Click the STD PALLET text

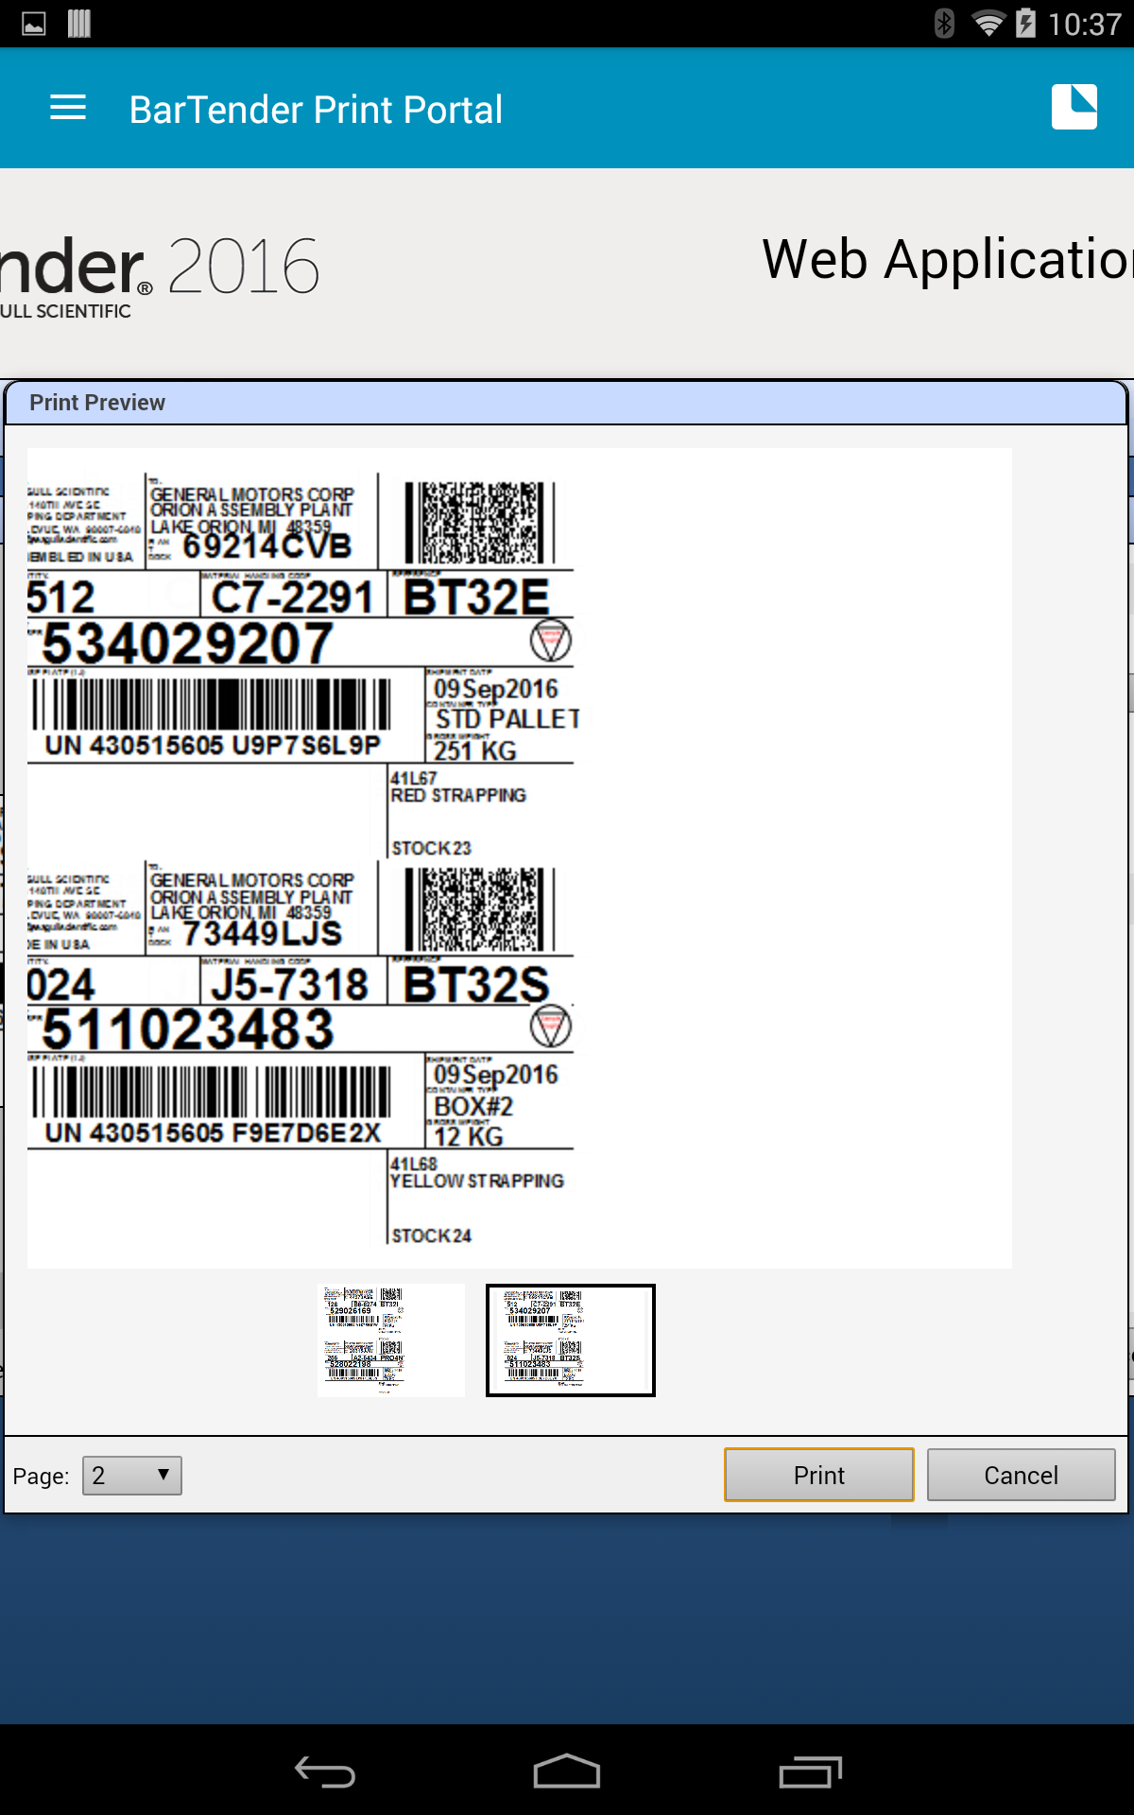507,719
